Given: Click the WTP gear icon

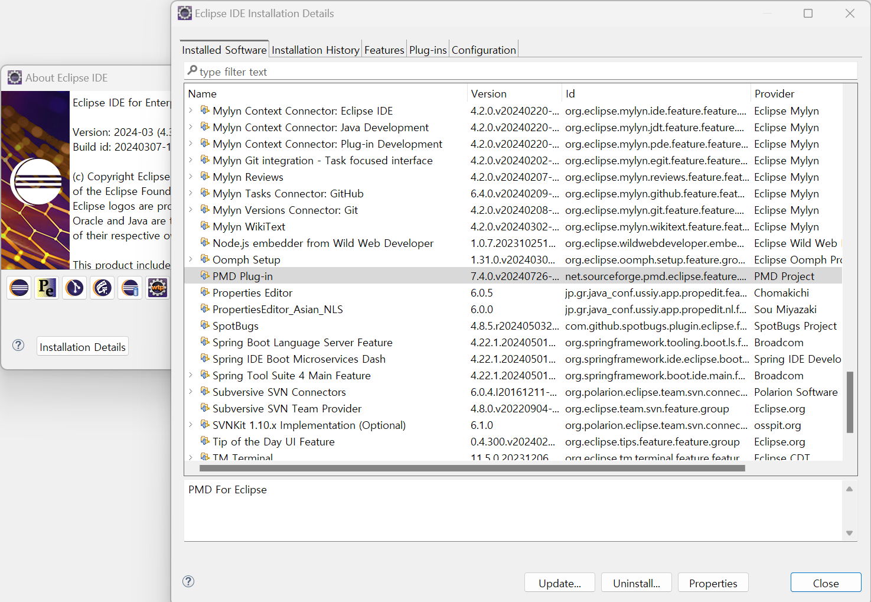Looking at the screenshot, I should pyautogui.click(x=158, y=288).
